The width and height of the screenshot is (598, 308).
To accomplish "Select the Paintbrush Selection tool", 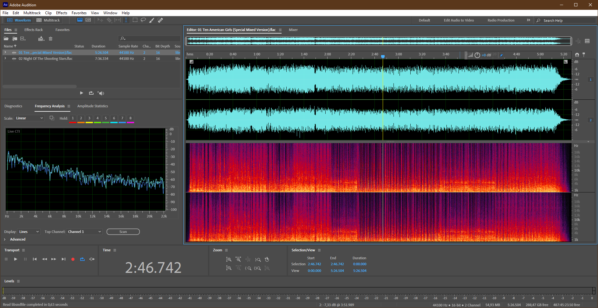I will pyautogui.click(x=152, y=20).
